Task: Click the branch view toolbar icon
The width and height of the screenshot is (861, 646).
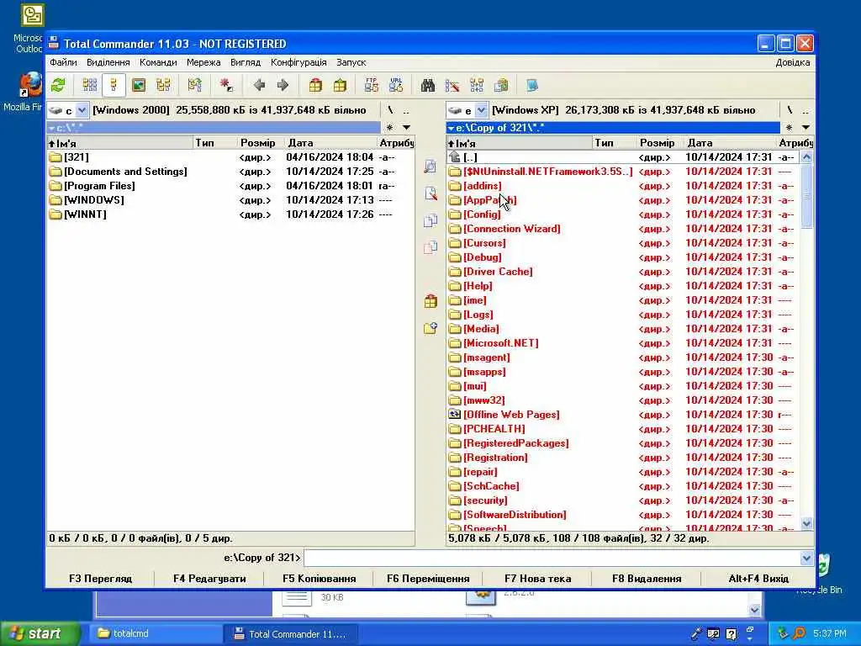Action: point(194,85)
